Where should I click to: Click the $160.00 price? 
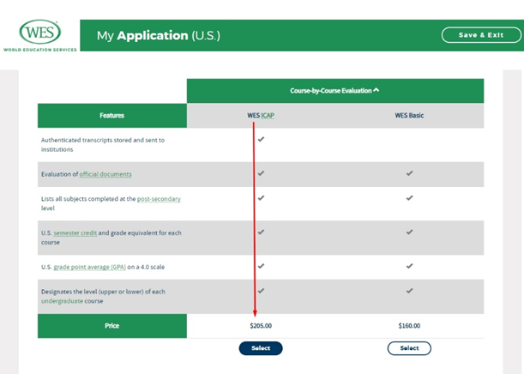coord(409,326)
